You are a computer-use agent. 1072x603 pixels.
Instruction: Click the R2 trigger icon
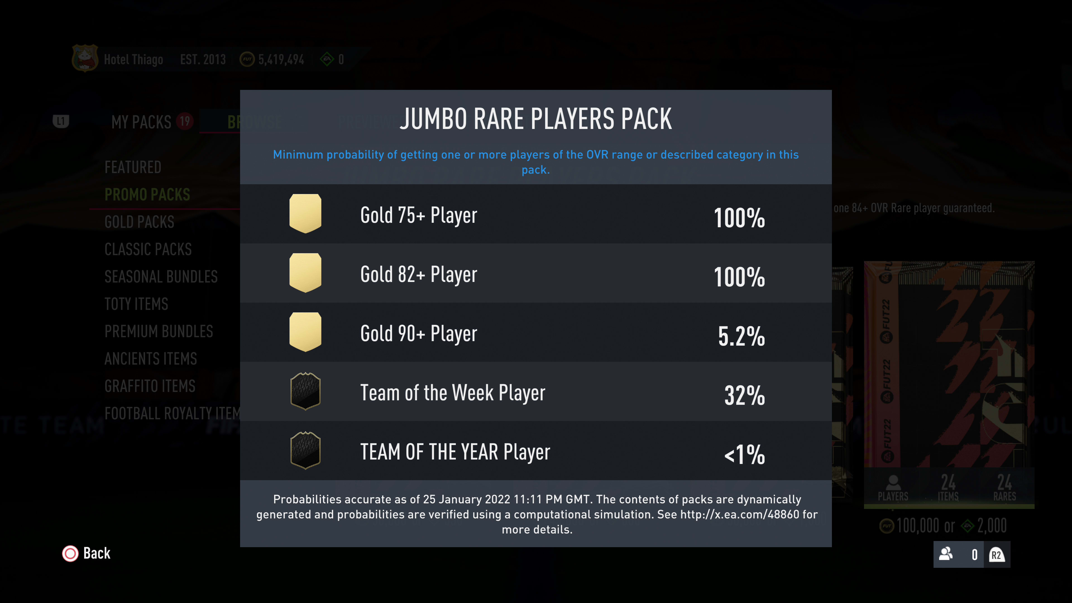pyautogui.click(x=997, y=555)
